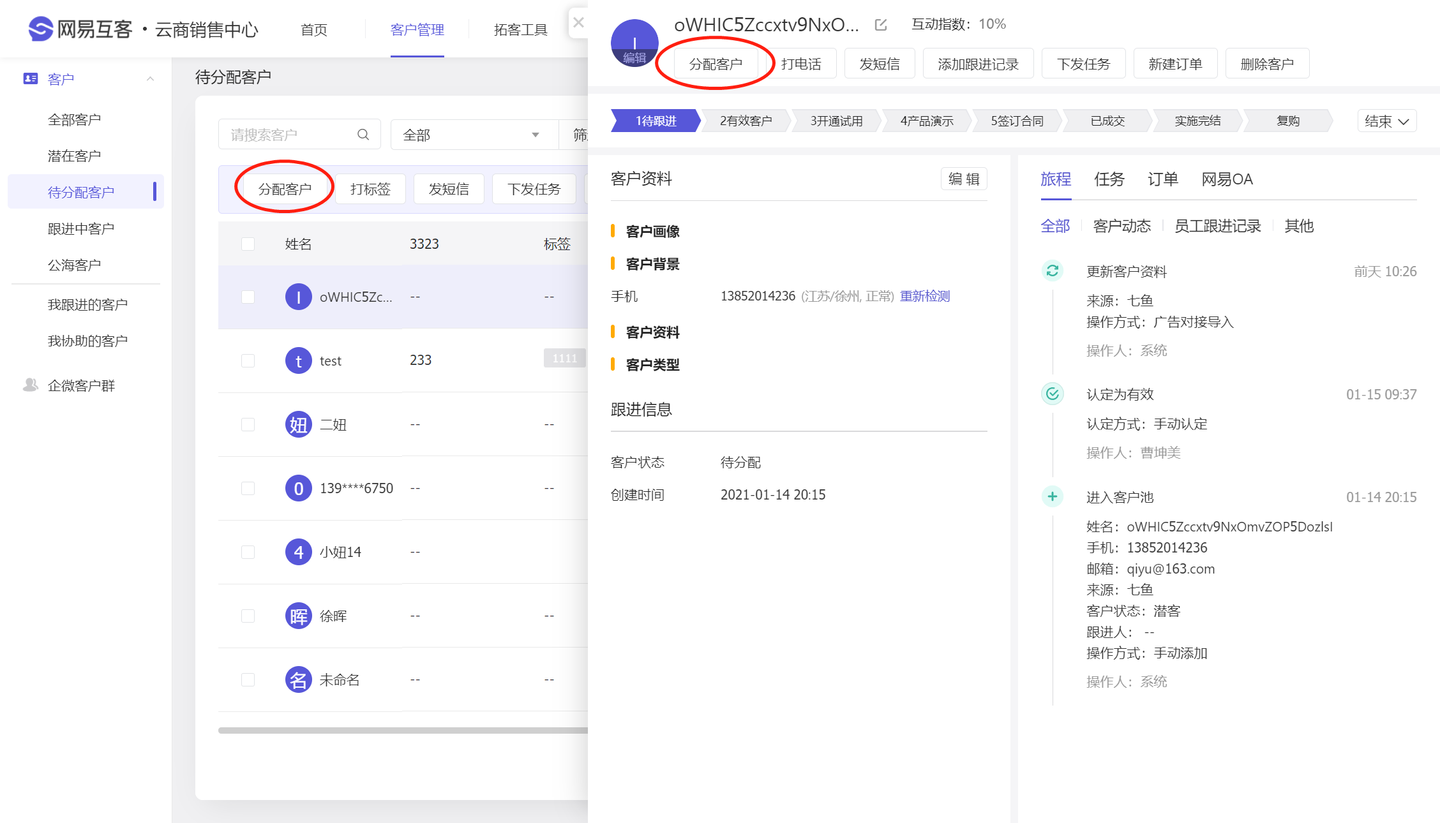Screen dimensions: 1440x823
Task: Click the avatar icon for 徐晖 row
Action: 298,616
